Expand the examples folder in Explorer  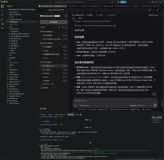point(12,58)
